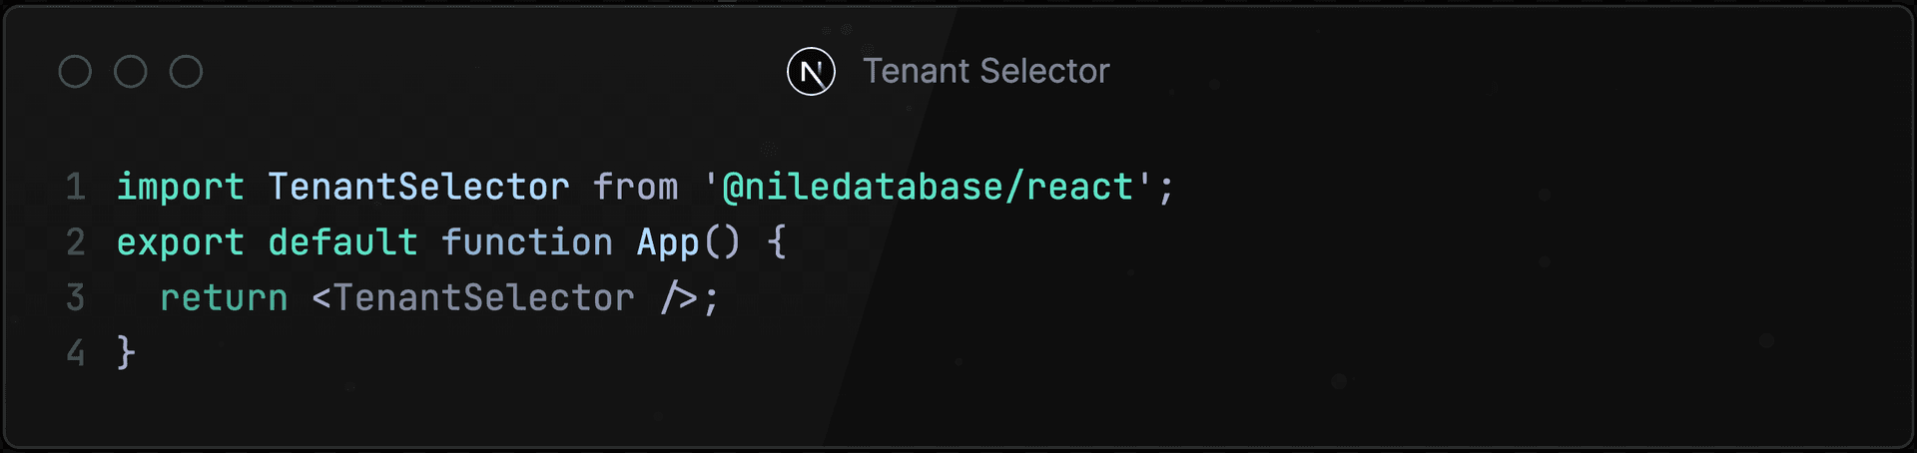1917x453 pixels.
Task: Place cursor on the export keyword
Action: coord(180,242)
